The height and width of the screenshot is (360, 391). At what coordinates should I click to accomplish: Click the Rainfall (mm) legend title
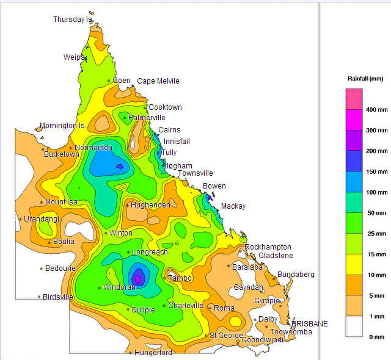pyautogui.click(x=365, y=79)
